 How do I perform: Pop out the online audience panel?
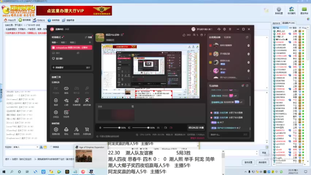(247, 37)
